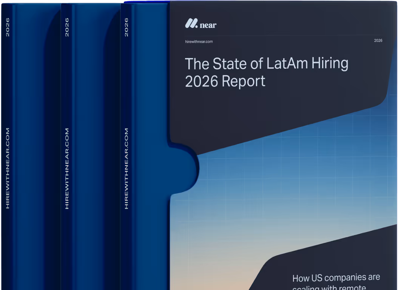This screenshot has width=398, height=290.
Task: Click the small 2026 label at the cover's top right
Action: pos(378,41)
